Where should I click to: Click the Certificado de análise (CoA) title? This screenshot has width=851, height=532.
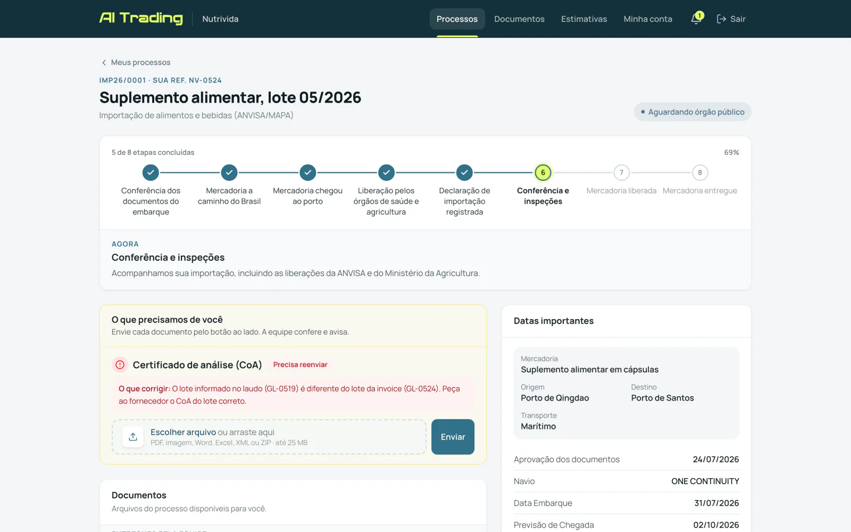[x=197, y=365]
